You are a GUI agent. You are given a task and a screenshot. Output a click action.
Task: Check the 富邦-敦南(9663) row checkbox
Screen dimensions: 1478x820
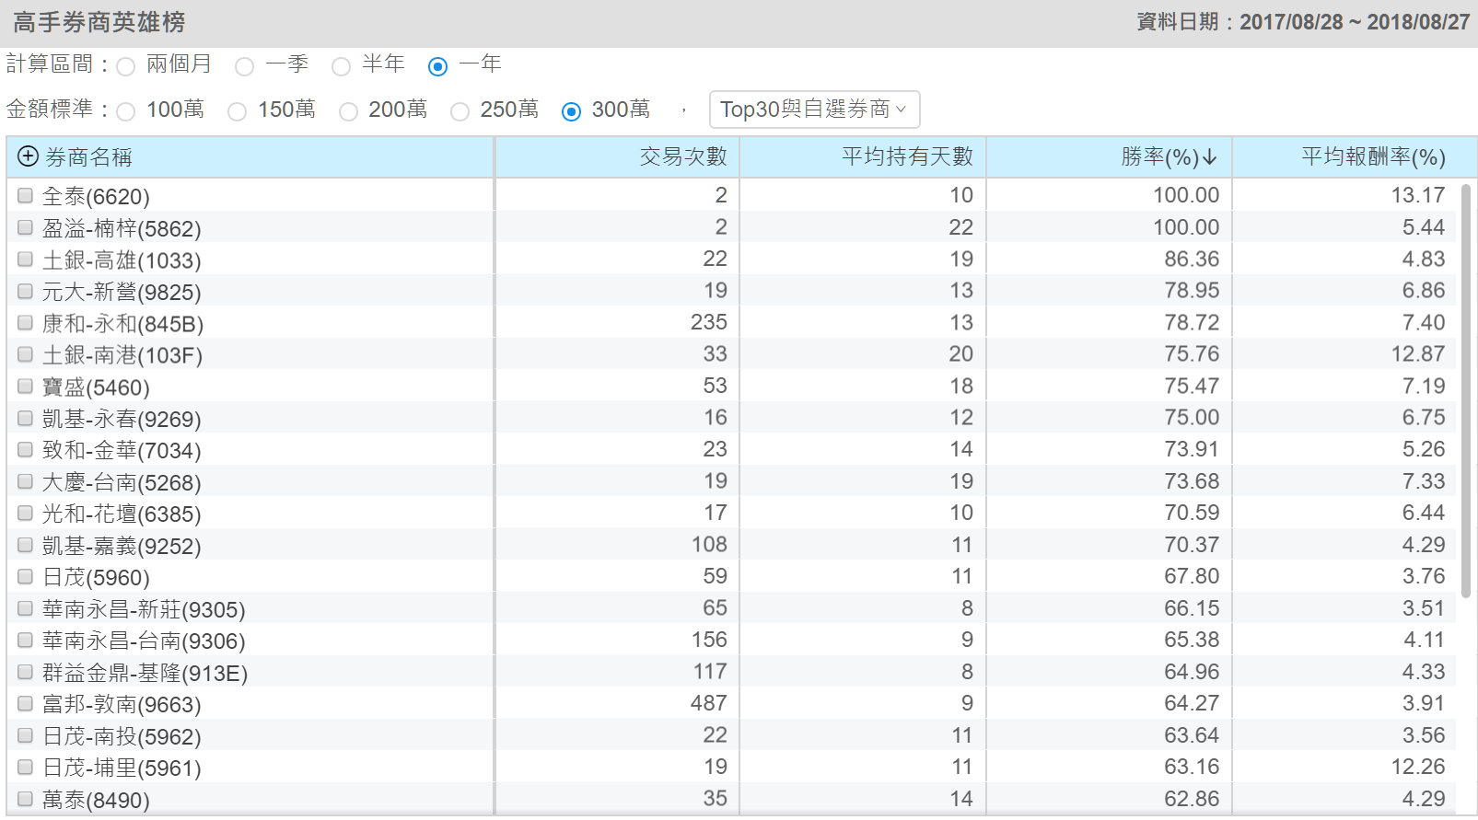click(x=26, y=704)
